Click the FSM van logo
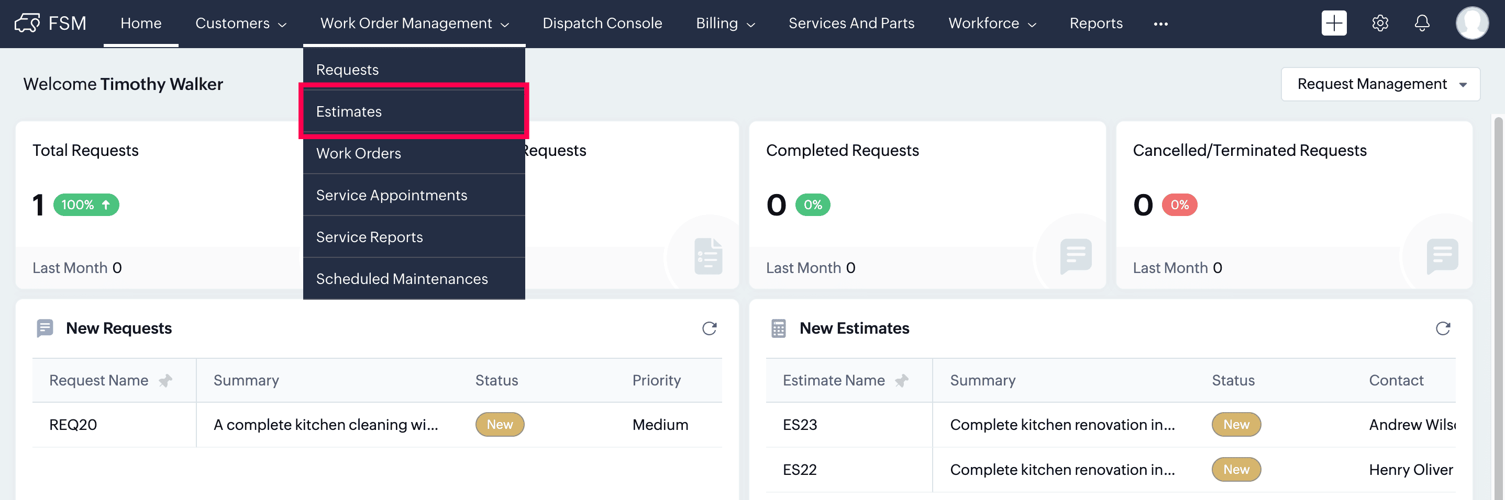Image resolution: width=1505 pixels, height=500 pixels. click(27, 24)
